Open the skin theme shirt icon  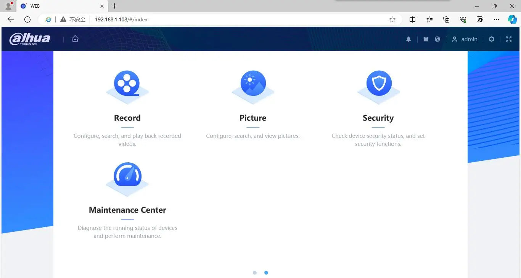[x=426, y=39]
